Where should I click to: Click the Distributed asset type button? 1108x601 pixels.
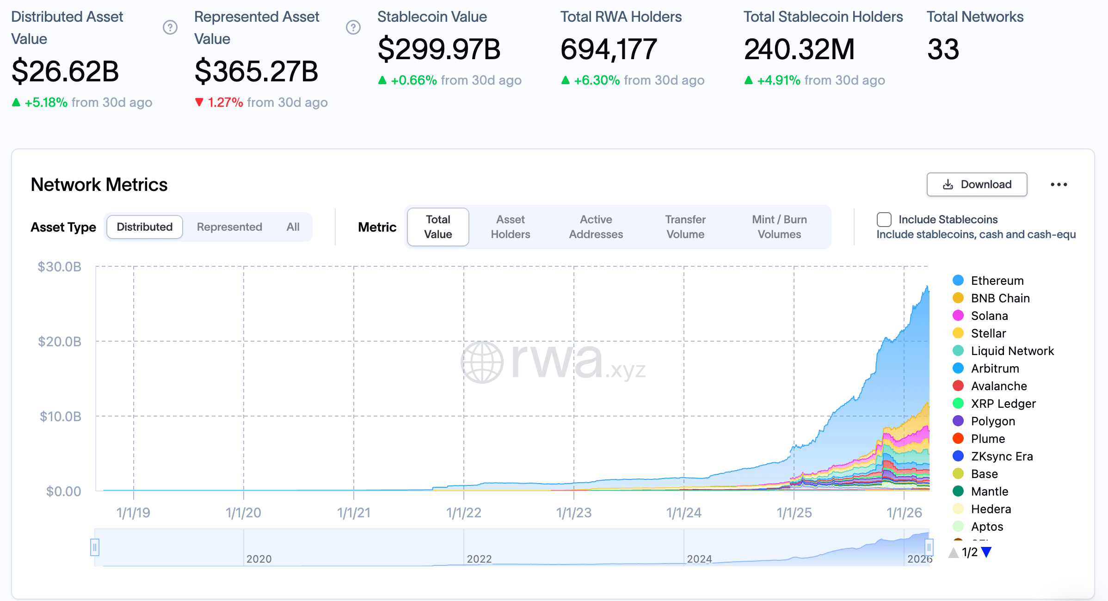(144, 227)
